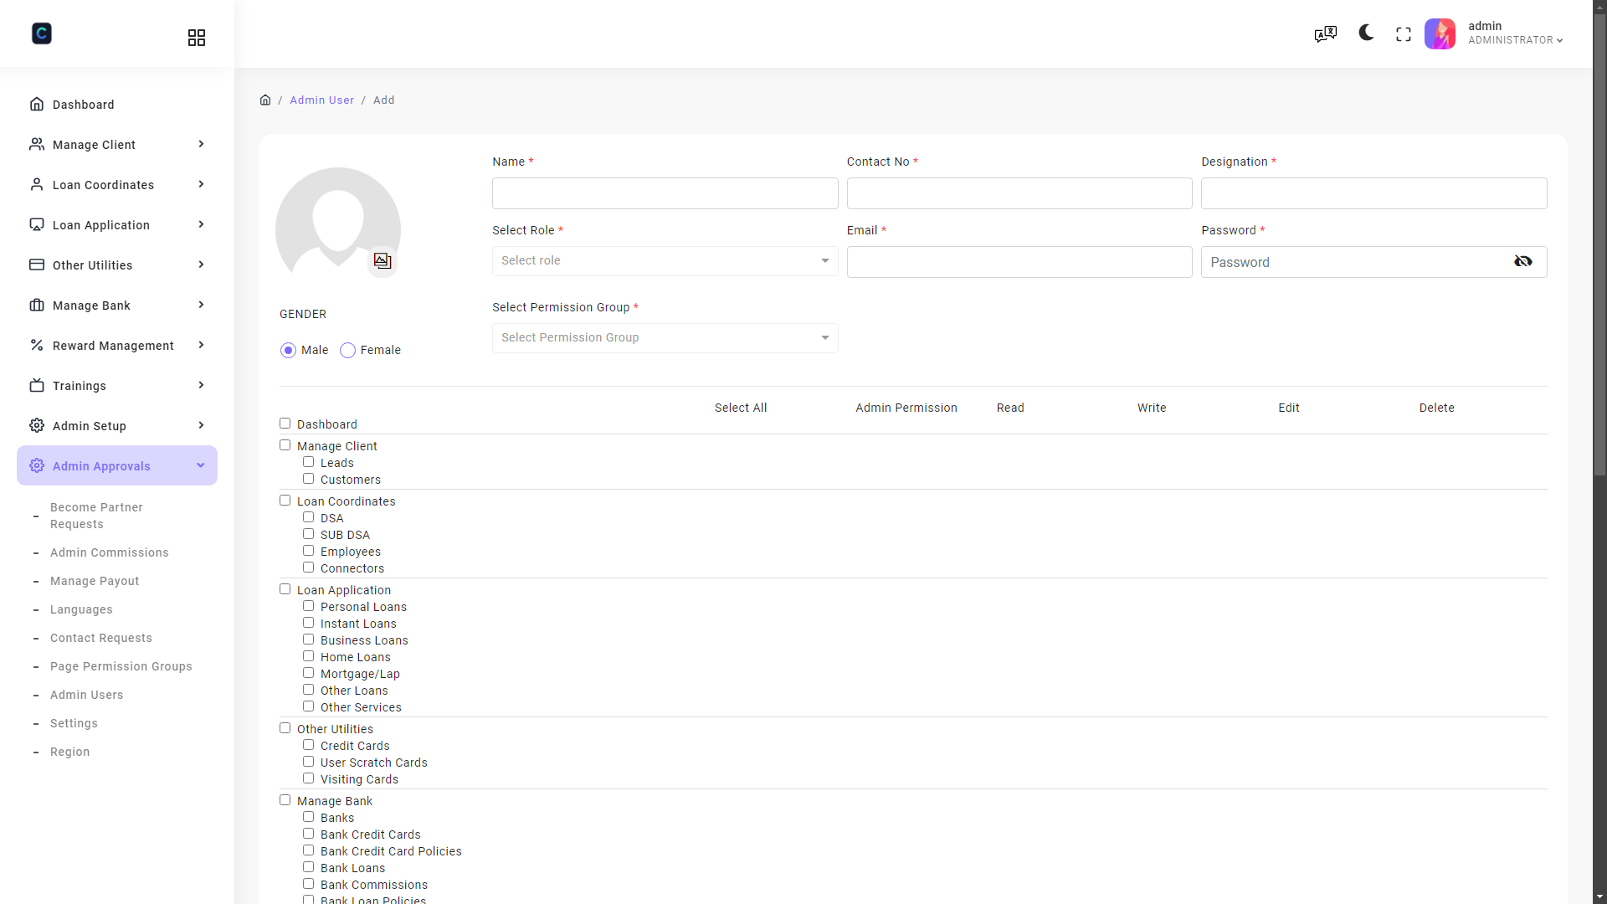Screen dimensions: 1607x904
Task: Open the language translation icon in header
Action: 1325,33
